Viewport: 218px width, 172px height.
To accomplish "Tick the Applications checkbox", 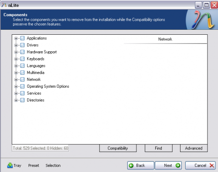I will coord(22,38).
